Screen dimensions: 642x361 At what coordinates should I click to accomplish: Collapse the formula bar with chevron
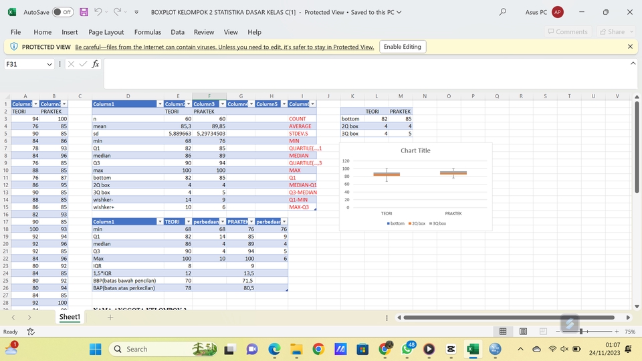[x=633, y=64]
